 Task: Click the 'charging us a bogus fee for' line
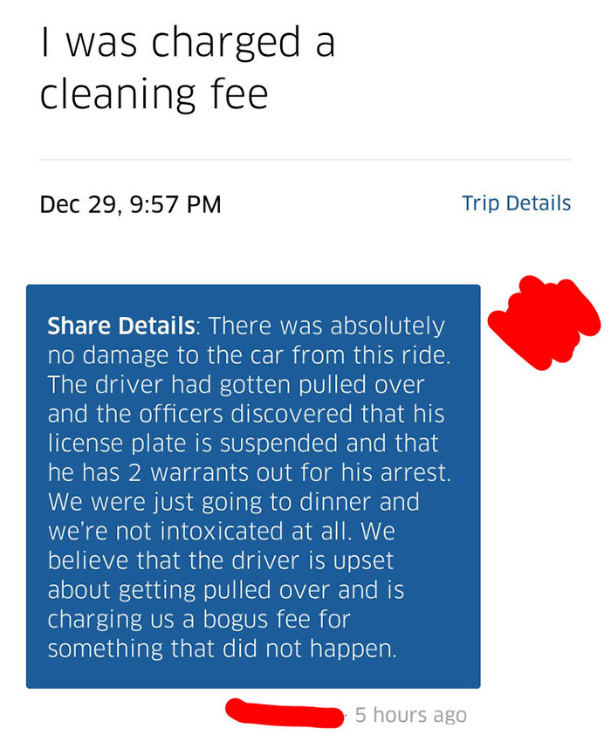(199, 620)
